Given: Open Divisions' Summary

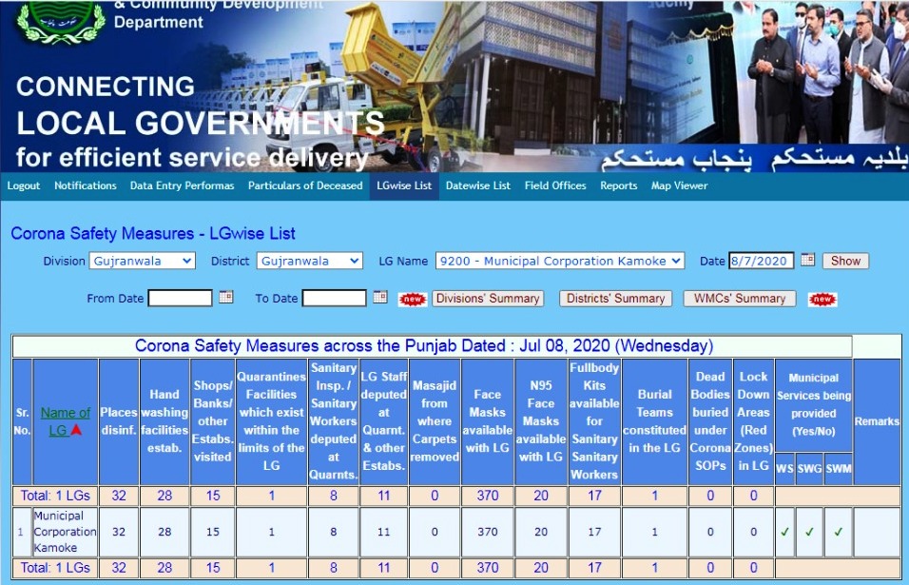Looking at the screenshot, I should point(488,299).
